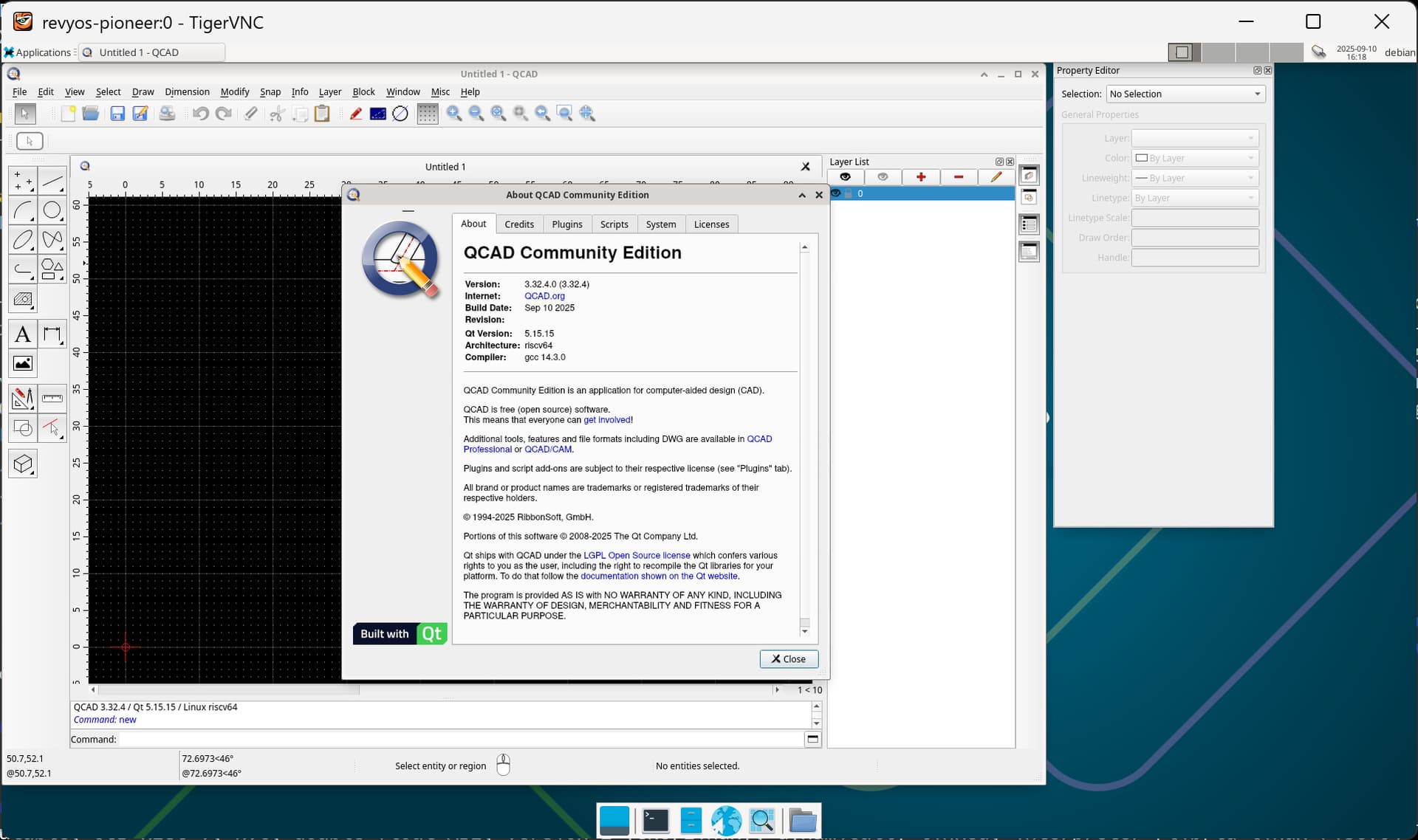Select the Text tool icon

pos(23,334)
